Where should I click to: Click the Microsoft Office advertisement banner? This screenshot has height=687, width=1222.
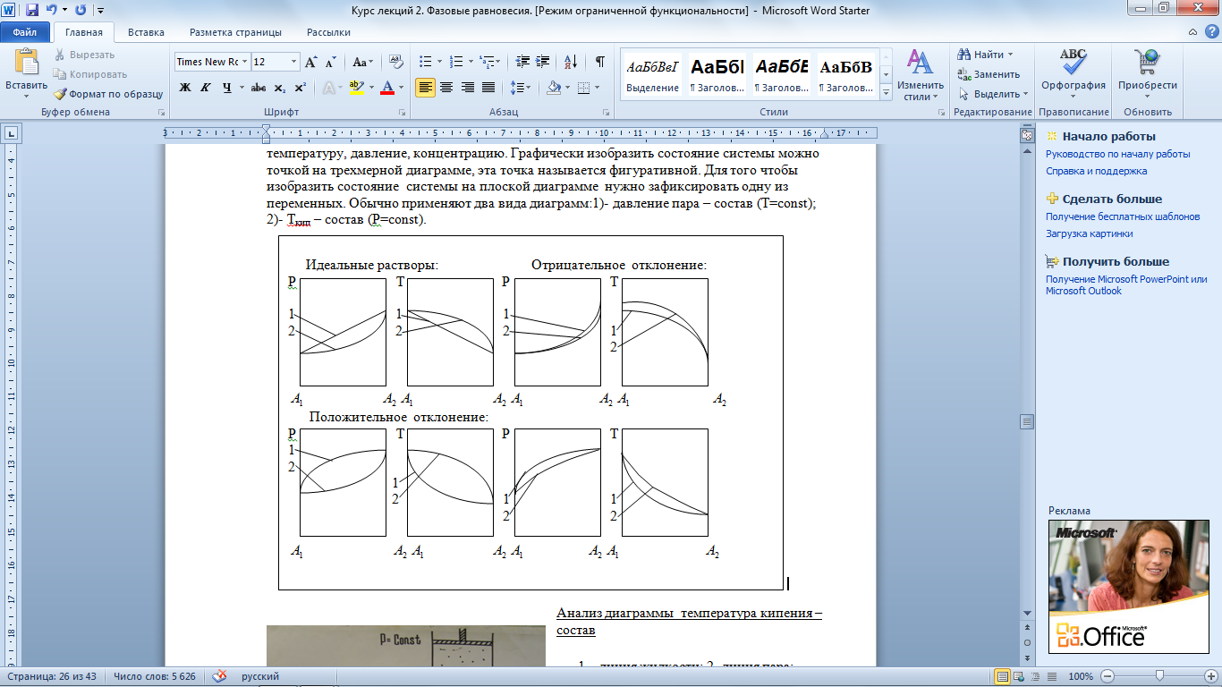[1128, 587]
